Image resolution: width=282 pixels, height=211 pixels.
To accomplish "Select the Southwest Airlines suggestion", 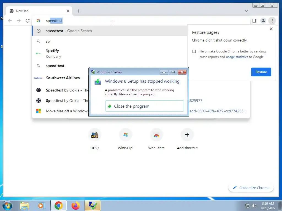I will [60, 78].
